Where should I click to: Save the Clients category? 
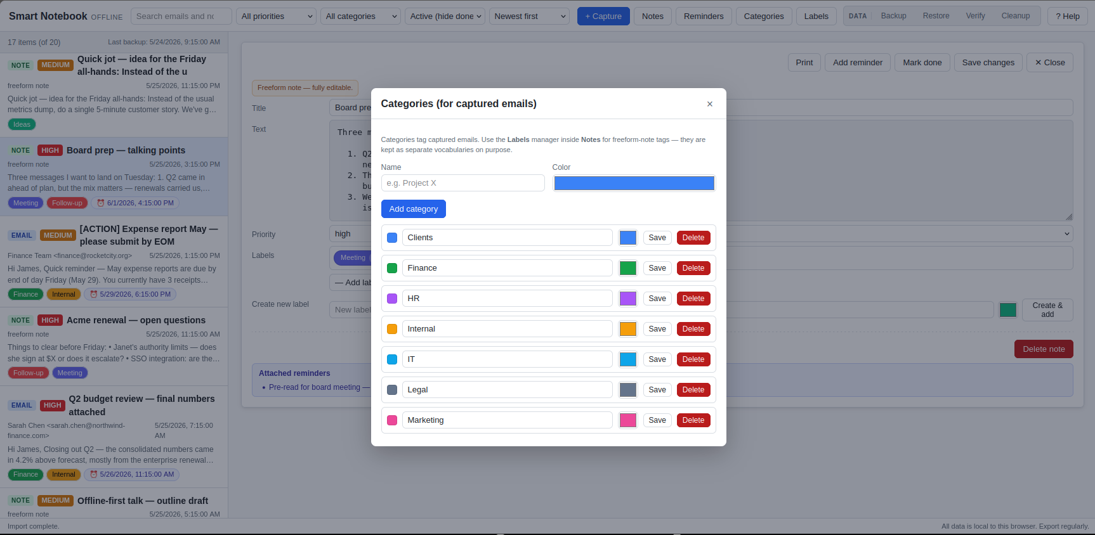[657, 238]
